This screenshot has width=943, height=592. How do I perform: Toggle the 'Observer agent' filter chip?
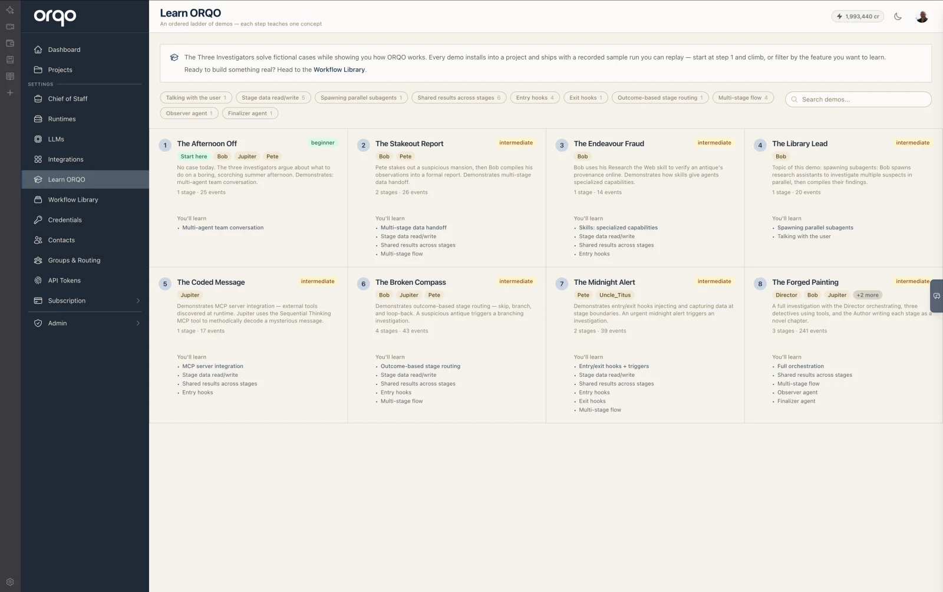point(189,113)
